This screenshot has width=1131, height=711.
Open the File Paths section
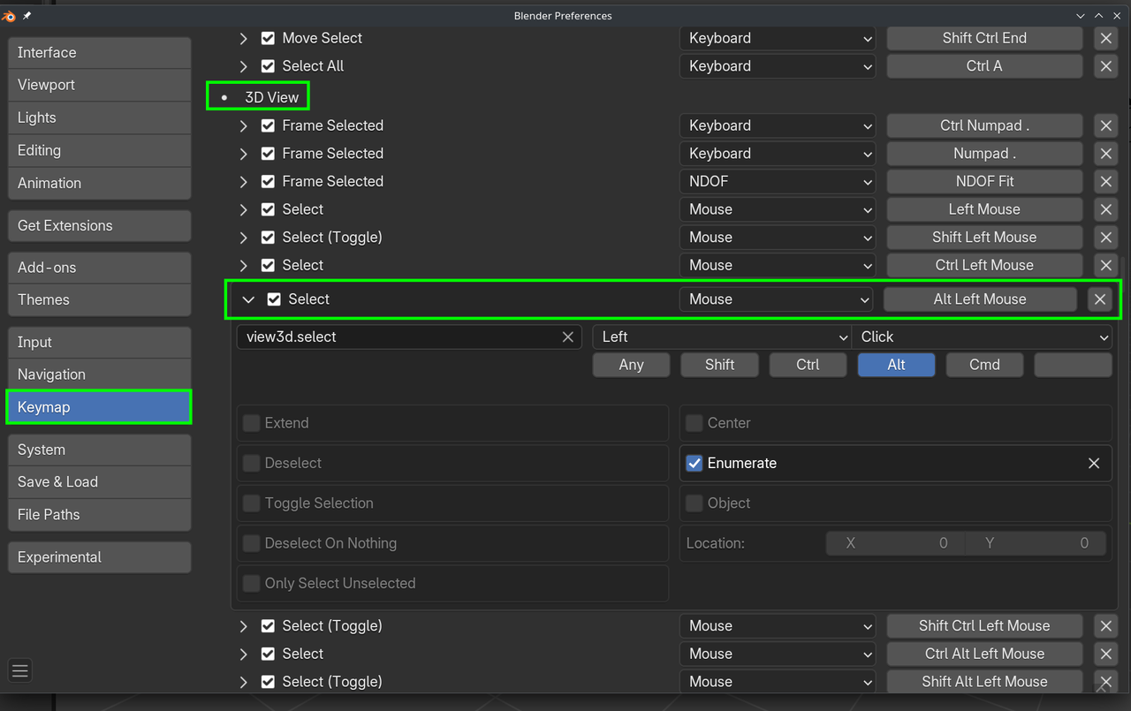coord(99,514)
